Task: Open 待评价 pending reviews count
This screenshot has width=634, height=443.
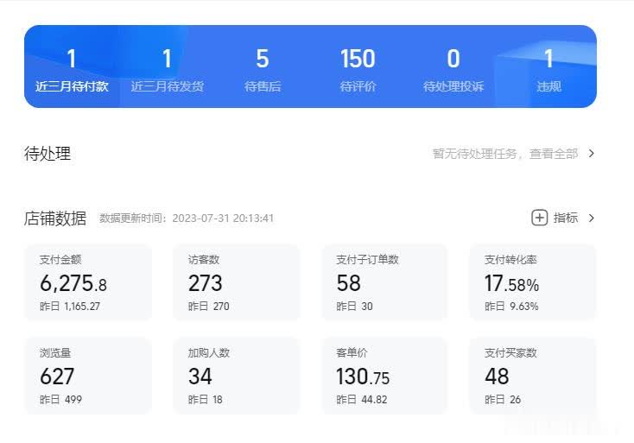Action: [x=358, y=69]
